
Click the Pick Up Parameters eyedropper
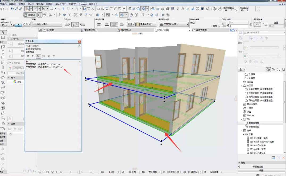16,9
